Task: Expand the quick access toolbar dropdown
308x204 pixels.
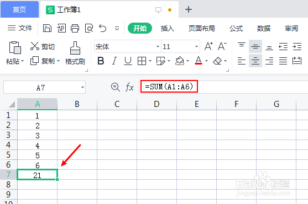Action: point(117,29)
